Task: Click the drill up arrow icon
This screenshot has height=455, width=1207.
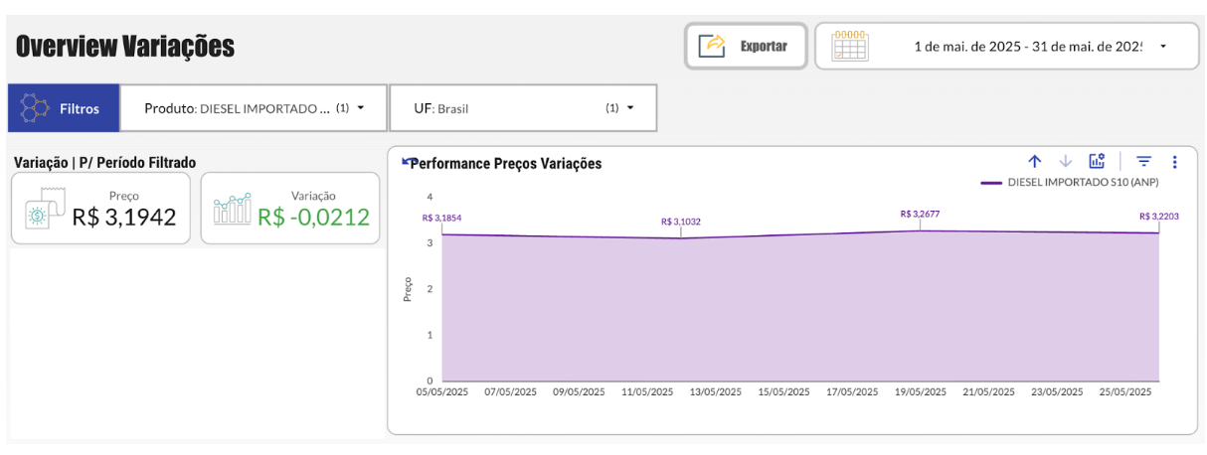Action: [x=1034, y=161]
